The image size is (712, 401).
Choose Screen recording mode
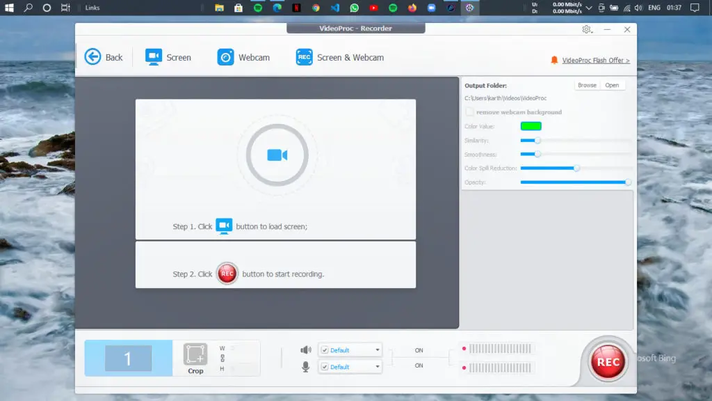pos(168,57)
